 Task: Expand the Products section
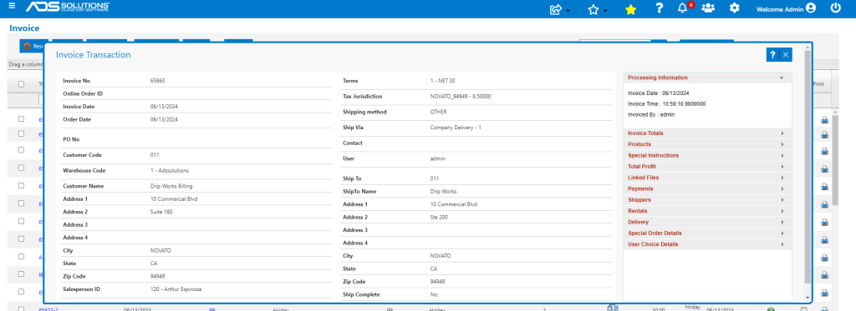point(707,144)
